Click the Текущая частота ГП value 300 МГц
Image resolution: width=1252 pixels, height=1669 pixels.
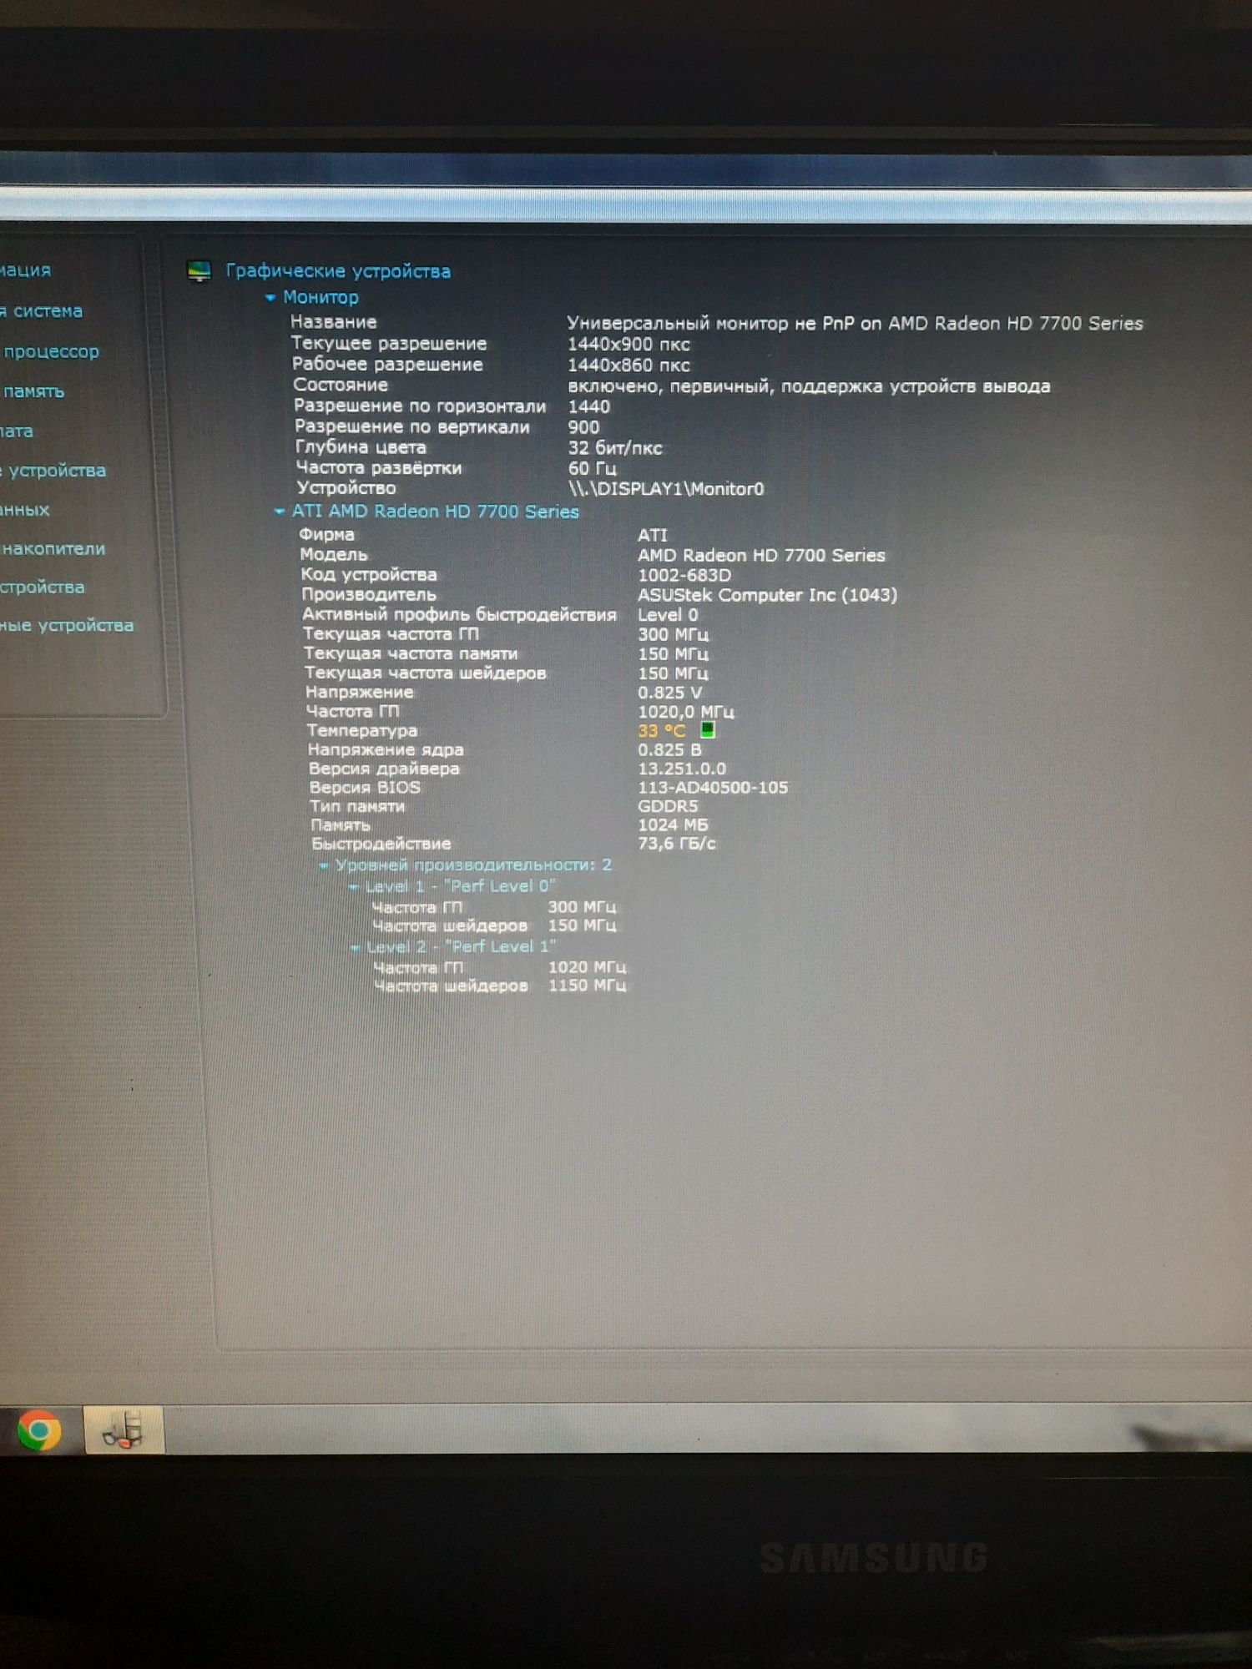coord(673,634)
